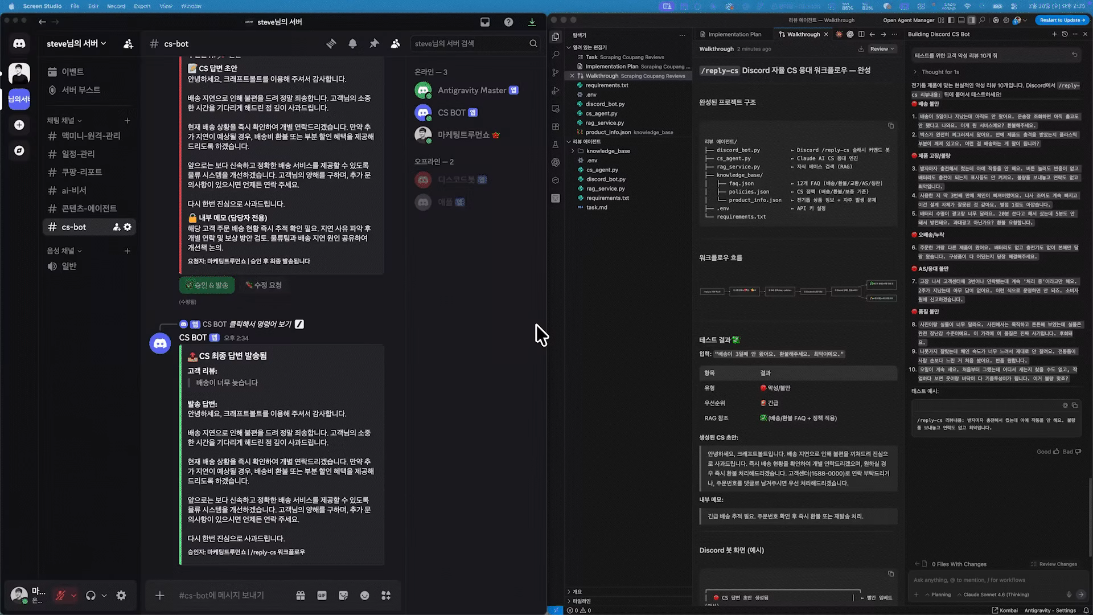The height and width of the screenshot is (615, 1093).
Task: Open Review dropdown in Walkthrough
Action: click(882, 49)
